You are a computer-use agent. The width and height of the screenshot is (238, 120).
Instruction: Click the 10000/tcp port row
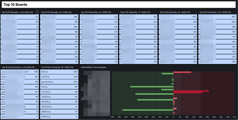tap(59, 106)
